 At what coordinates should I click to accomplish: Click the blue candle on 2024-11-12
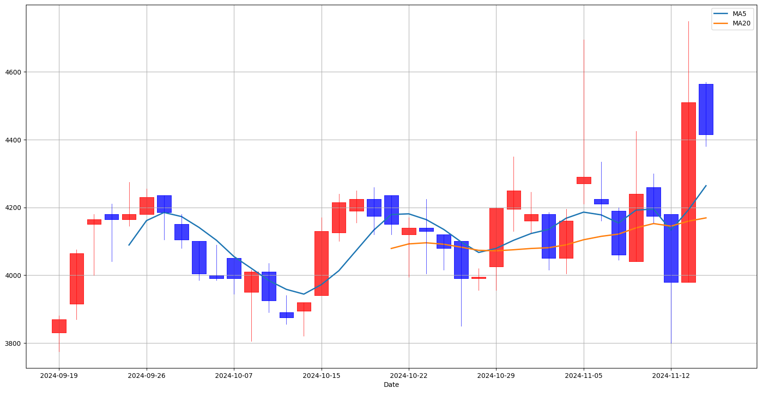coord(671,248)
